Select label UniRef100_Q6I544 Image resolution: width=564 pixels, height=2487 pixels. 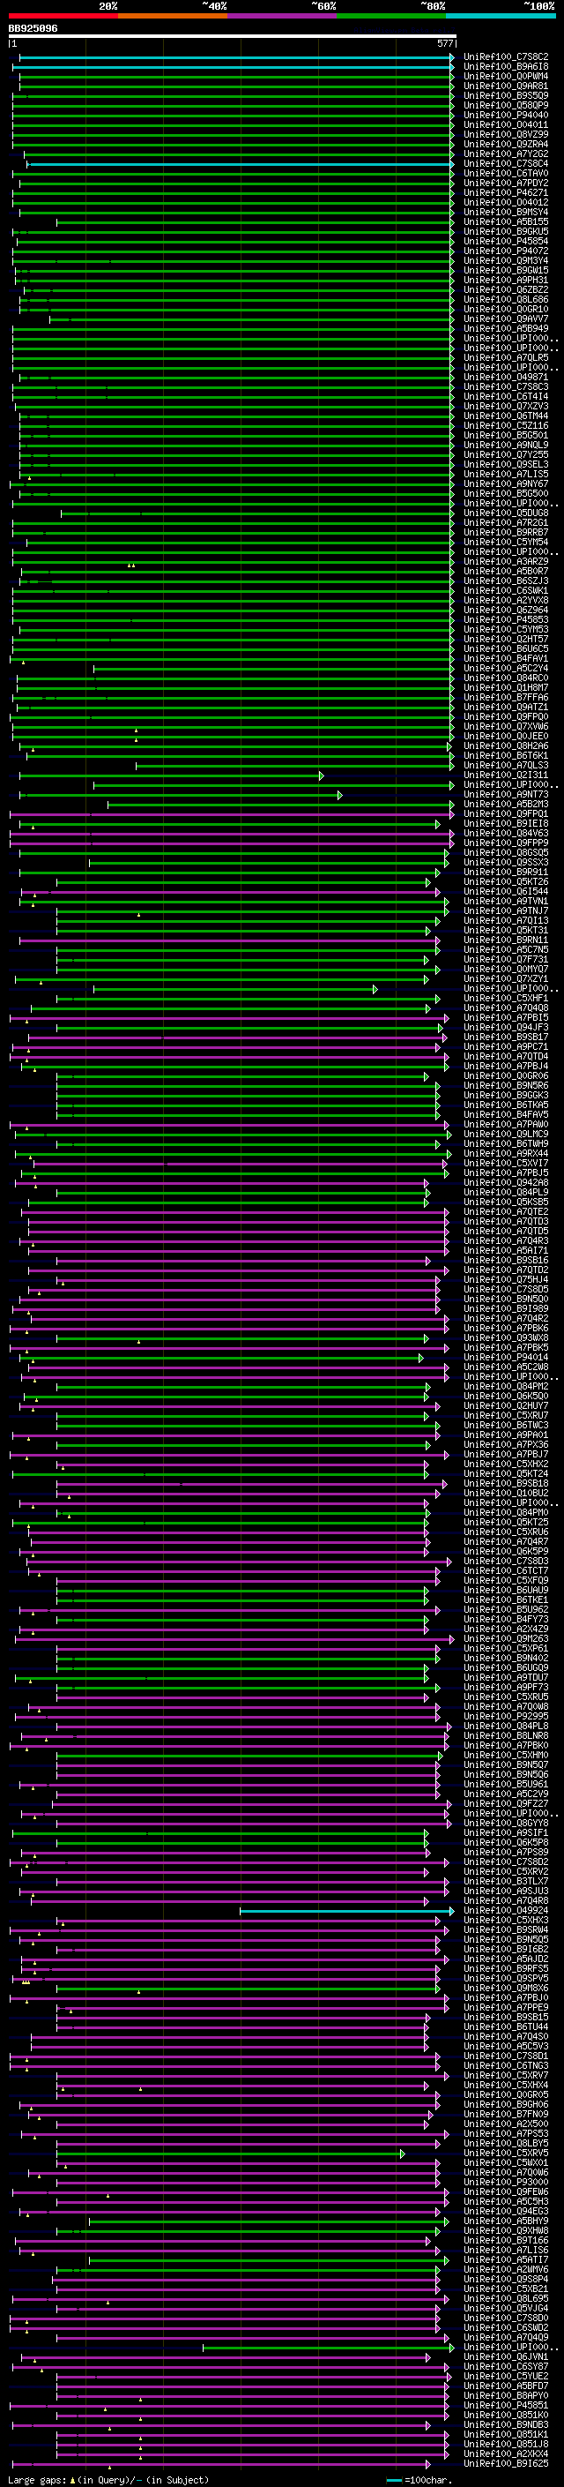[506, 892]
